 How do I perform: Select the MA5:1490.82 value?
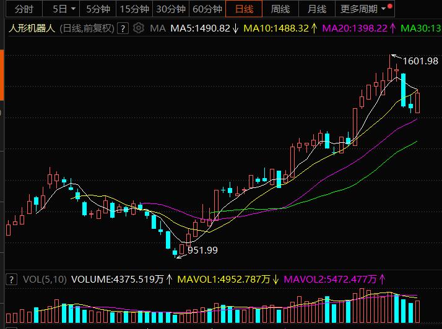[x=201, y=28]
